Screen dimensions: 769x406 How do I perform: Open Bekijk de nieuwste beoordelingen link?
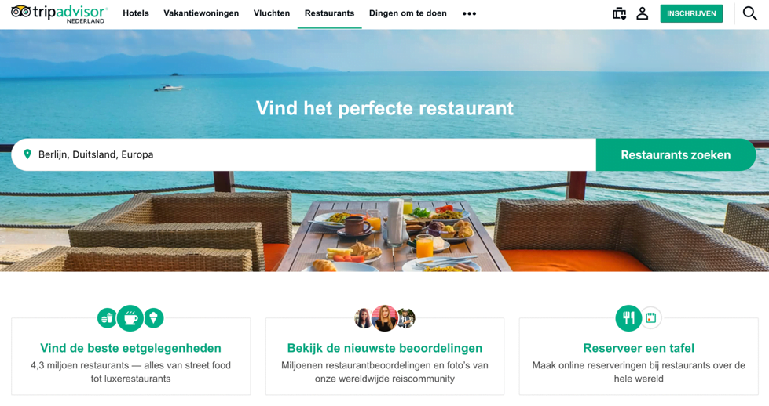coord(385,348)
